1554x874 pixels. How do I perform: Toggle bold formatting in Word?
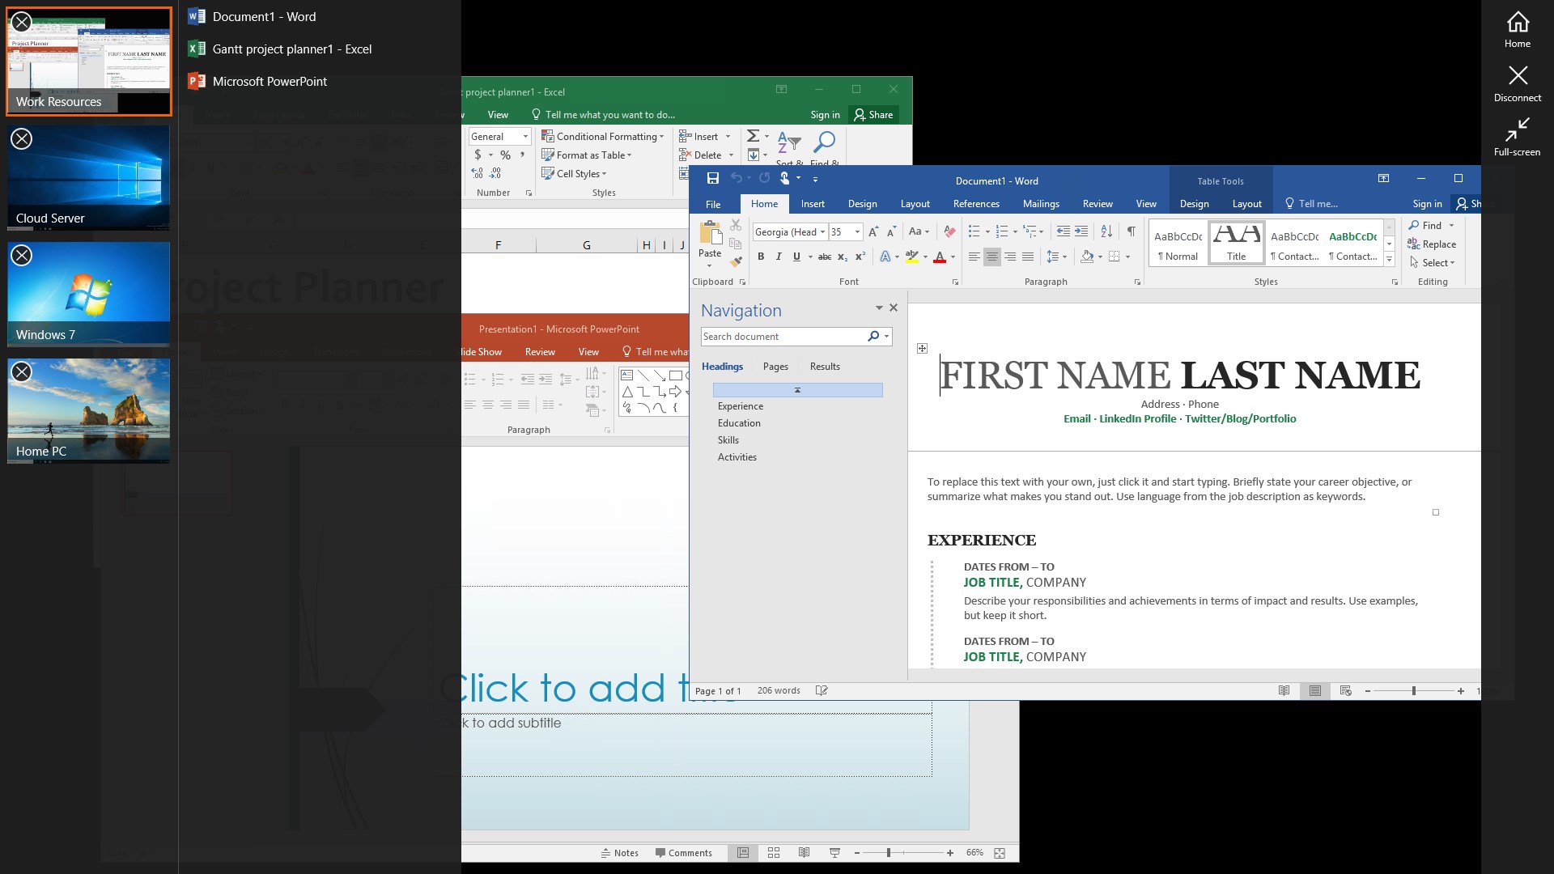(x=761, y=257)
